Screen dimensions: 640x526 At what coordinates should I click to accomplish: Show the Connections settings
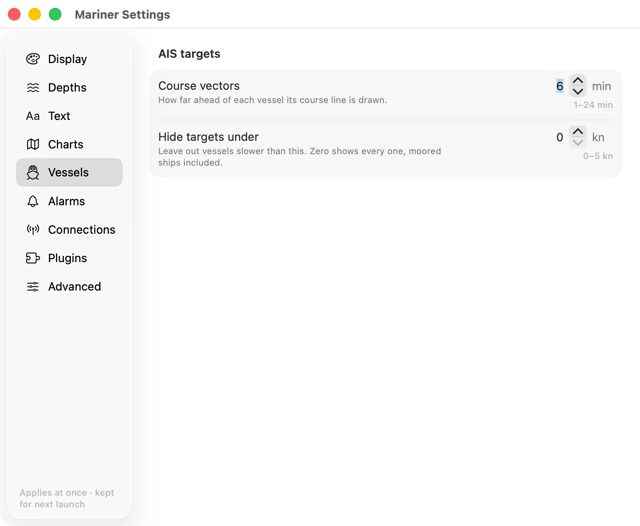(x=69, y=230)
